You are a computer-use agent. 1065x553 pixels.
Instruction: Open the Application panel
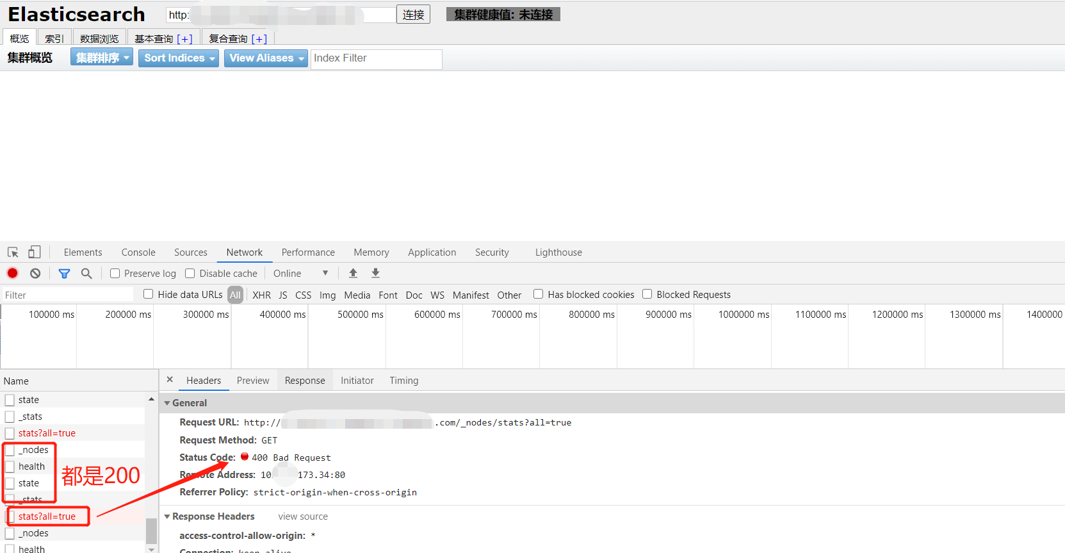tap(432, 252)
